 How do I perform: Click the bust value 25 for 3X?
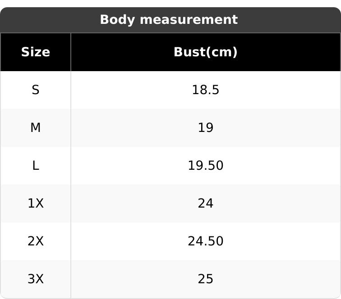(205, 279)
